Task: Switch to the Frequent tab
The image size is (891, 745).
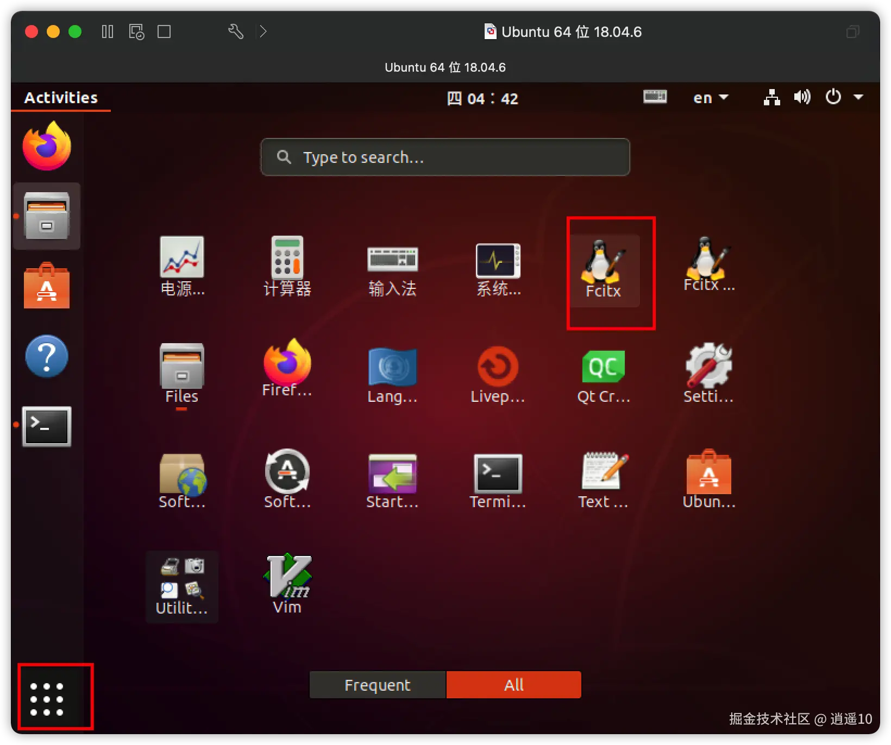Action: 378,685
